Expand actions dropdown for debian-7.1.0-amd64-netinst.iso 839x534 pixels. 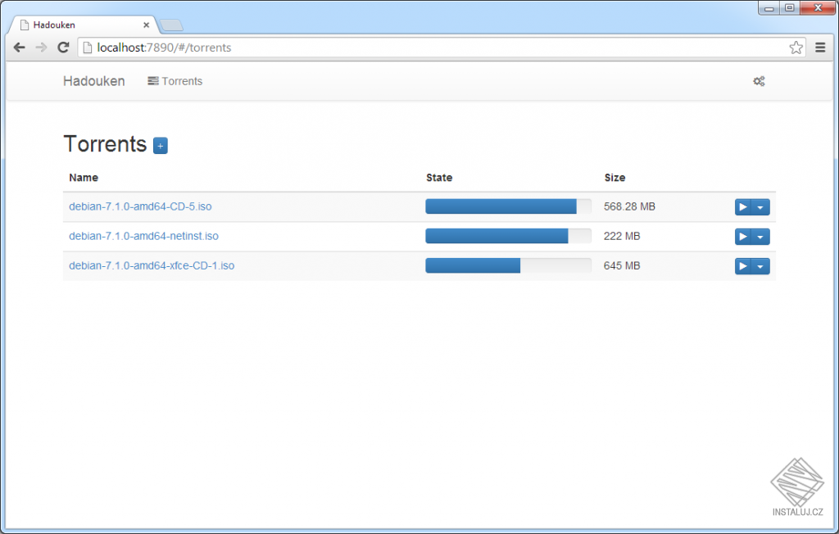click(x=760, y=237)
